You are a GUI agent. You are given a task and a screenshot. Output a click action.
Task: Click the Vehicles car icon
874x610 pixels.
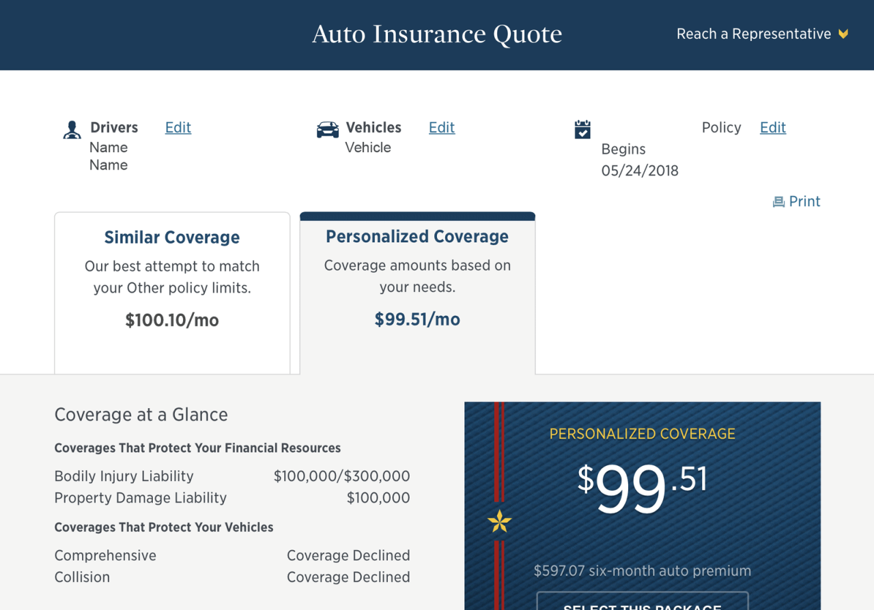pyautogui.click(x=327, y=128)
